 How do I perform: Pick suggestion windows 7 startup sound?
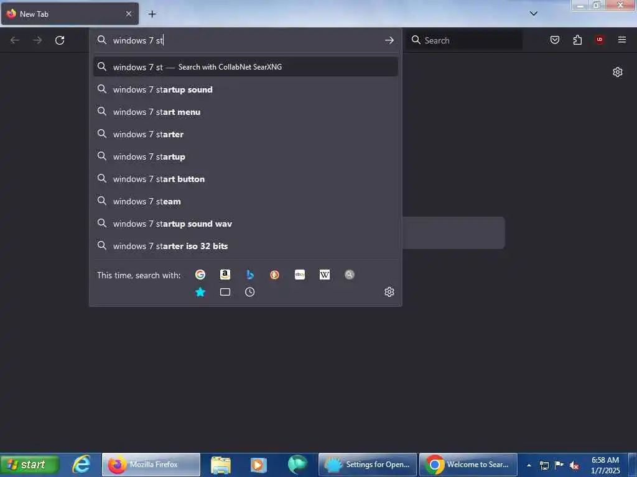pos(245,89)
